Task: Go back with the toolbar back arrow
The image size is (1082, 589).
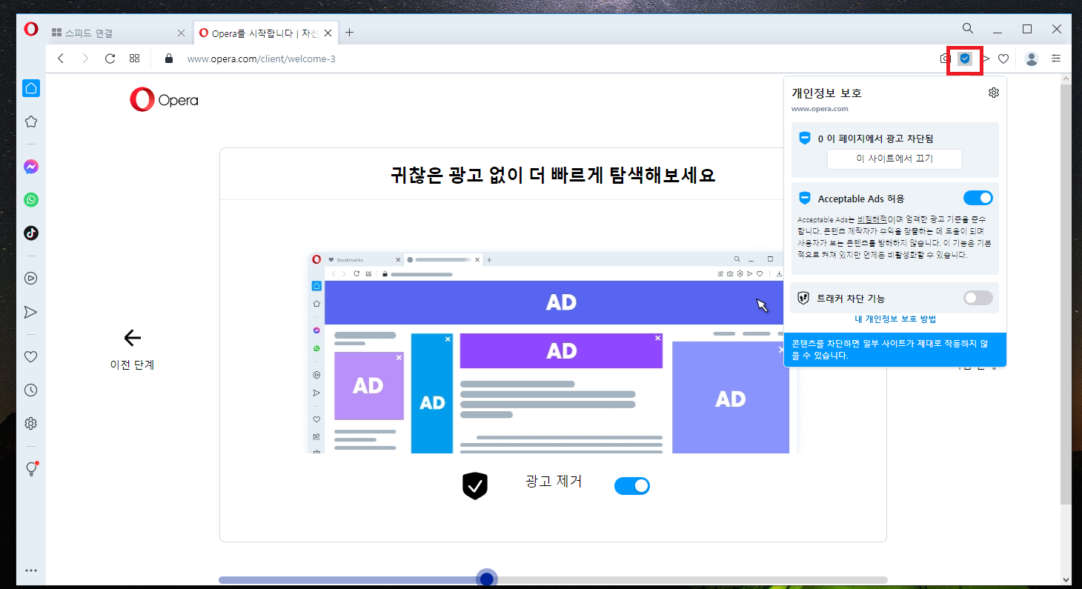Action: point(61,59)
